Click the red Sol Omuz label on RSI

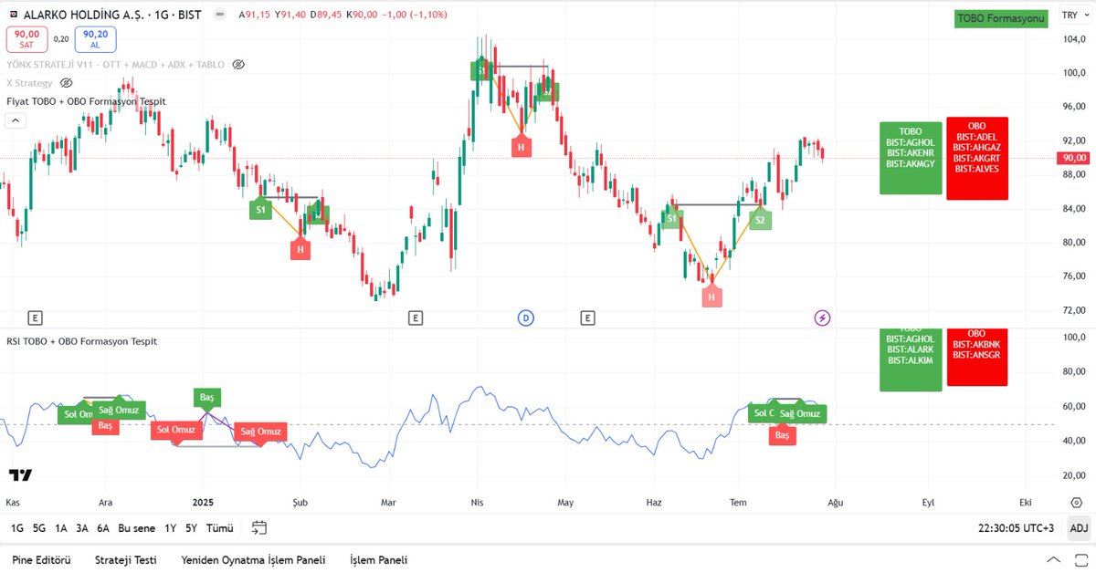tap(176, 430)
